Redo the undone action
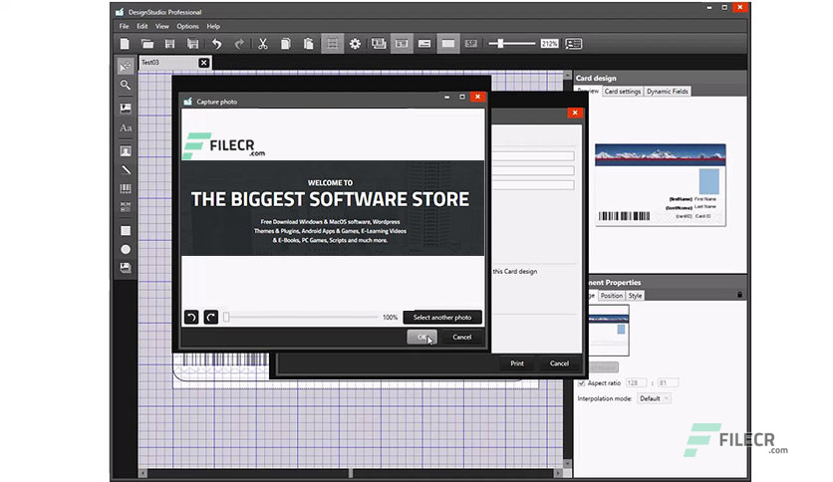Viewport: 833px width, 482px height. (239, 44)
